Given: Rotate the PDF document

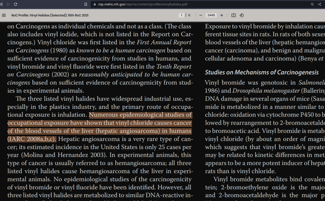Looking at the screenshot, I should click(242, 15).
